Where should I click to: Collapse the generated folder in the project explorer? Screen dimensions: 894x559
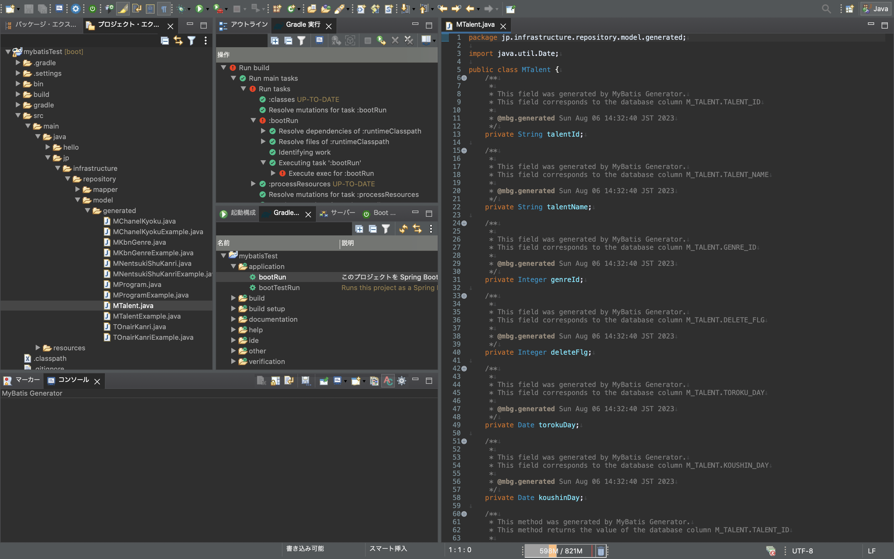(88, 211)
